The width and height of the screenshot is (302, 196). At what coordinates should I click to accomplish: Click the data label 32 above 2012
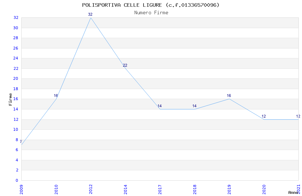tap(90, 14)
